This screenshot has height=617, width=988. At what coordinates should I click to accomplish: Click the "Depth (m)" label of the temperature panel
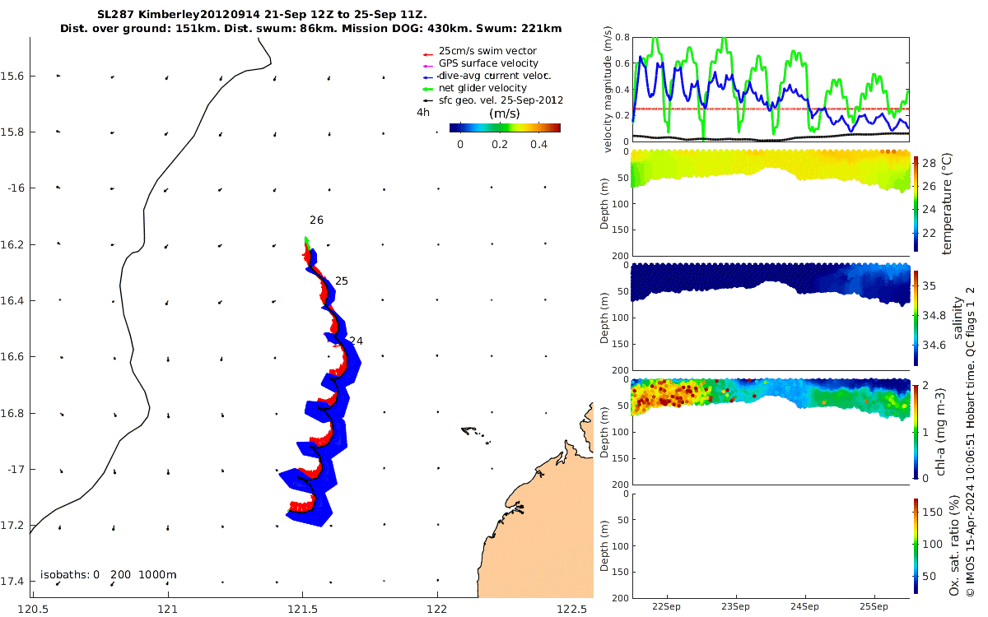pyautogui.click(x=605, y=204)
